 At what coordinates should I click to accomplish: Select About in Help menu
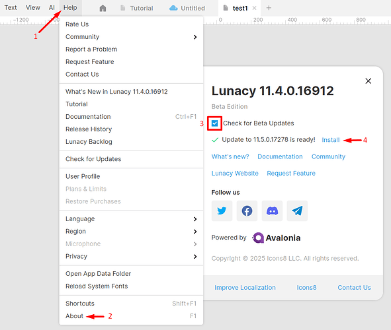click(x=131, y=316)
